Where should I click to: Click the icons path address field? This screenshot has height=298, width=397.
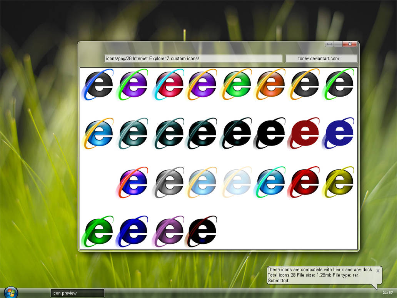coord(193,59)
